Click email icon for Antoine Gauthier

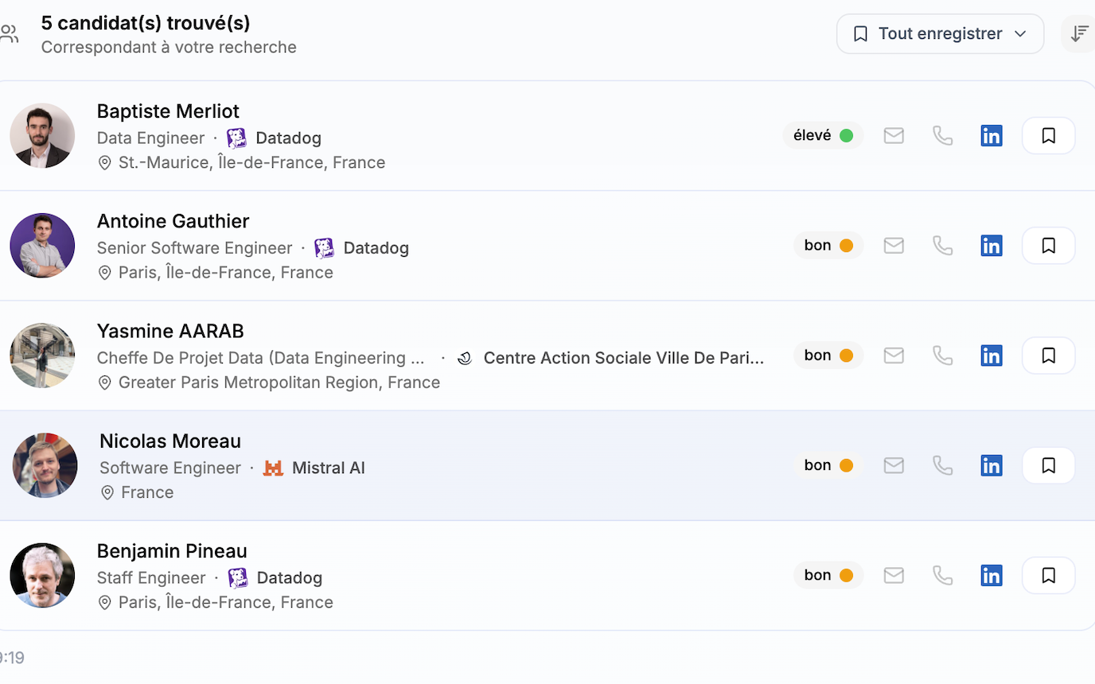point(894,246)
